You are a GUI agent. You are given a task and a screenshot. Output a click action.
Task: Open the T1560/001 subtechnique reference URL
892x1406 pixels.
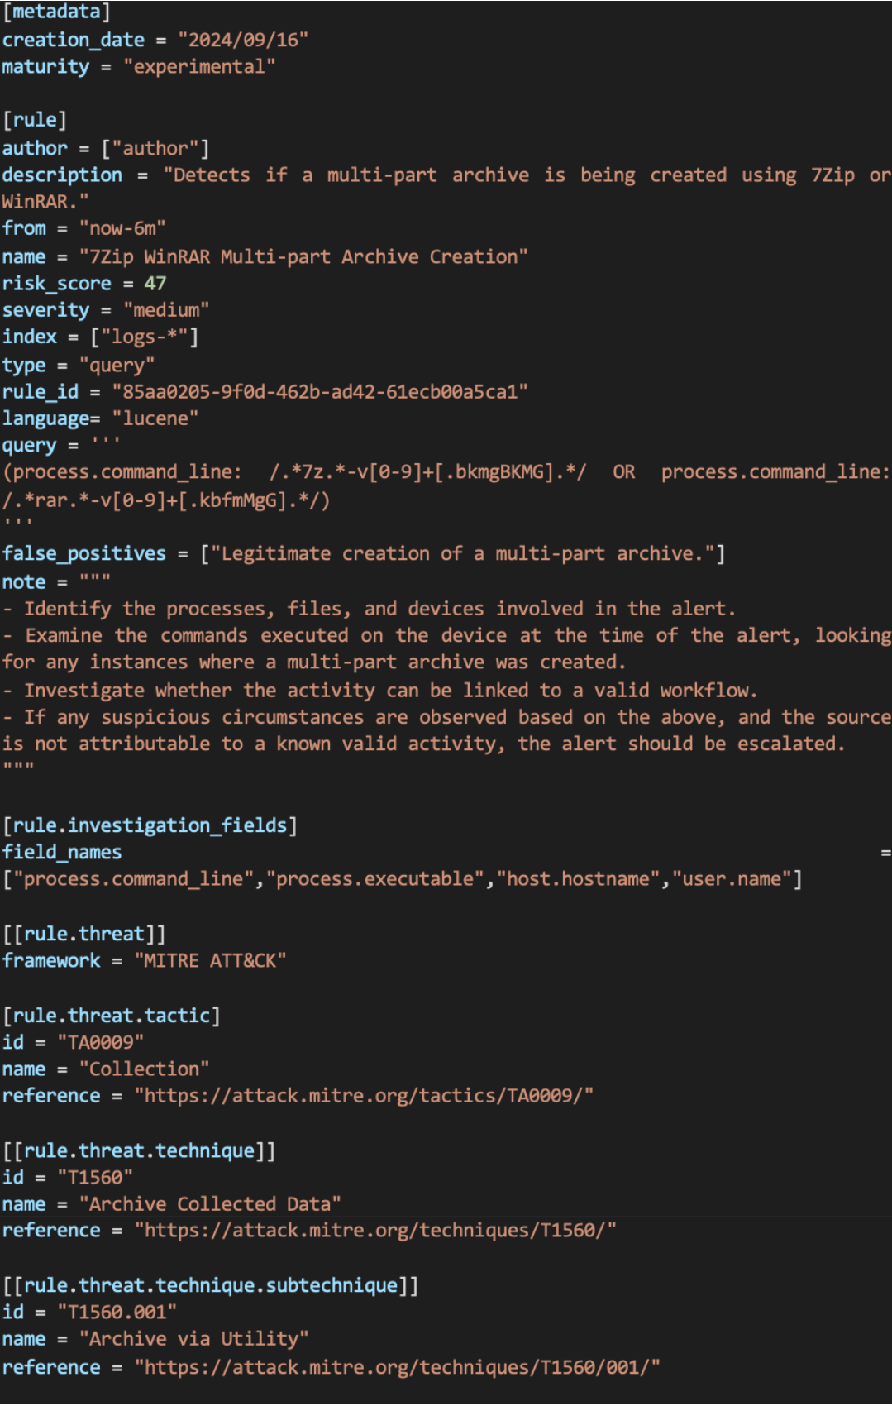point(397,1367)
